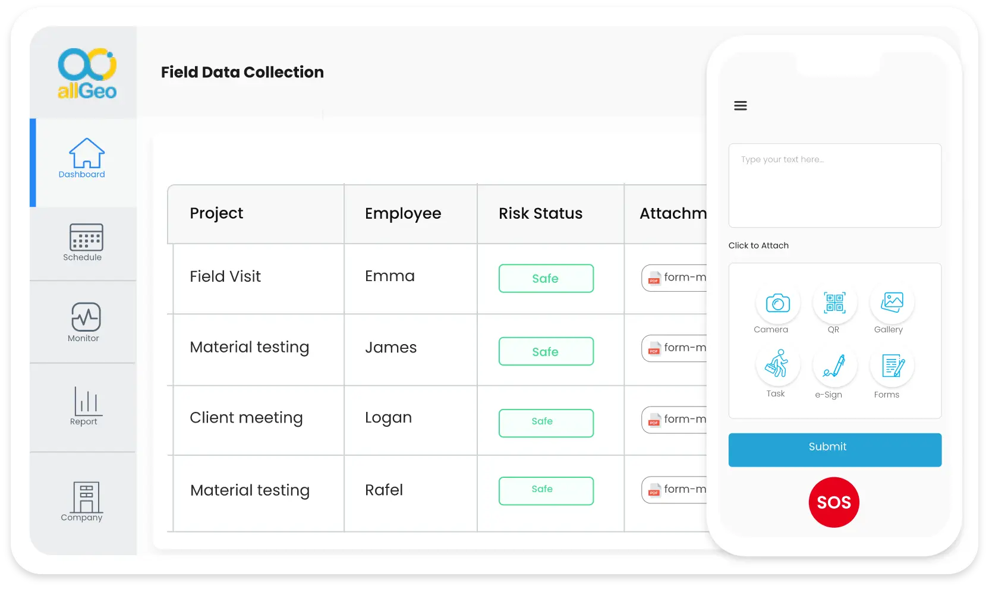Open the hamburger menu on phone

[740, 106]
